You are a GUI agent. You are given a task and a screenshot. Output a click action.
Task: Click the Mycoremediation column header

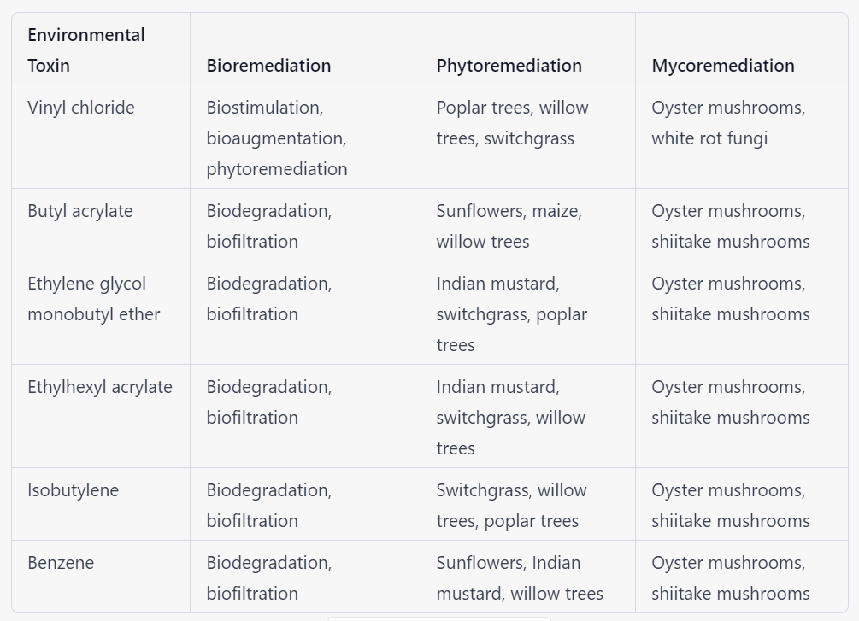click(x=742, y=50)
